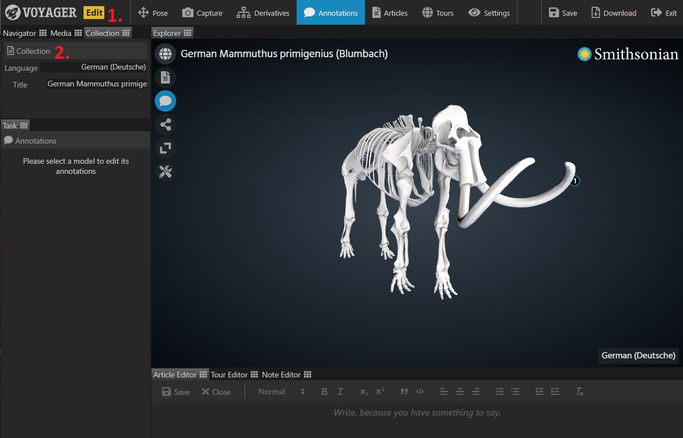Switch to the Tour Editor tab

click(229, 375)
